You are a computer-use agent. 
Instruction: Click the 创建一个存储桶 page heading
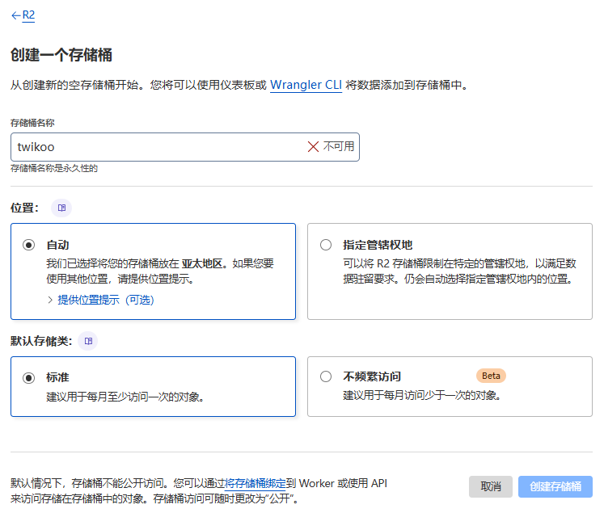pyautogui.click(x=61, y=55)
